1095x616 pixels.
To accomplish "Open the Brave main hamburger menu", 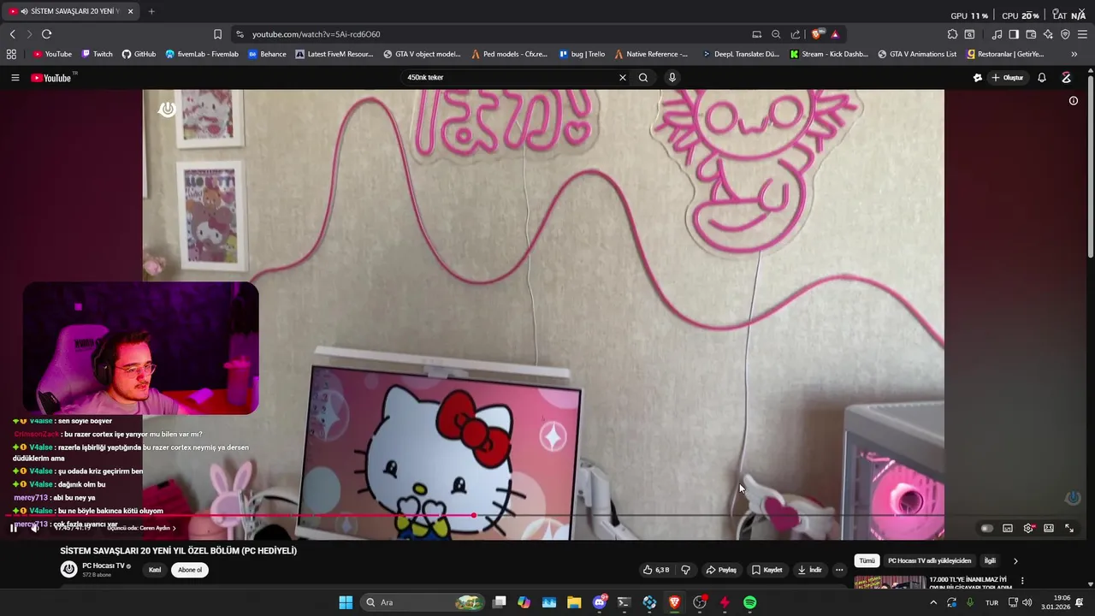I will (1082, 34).
